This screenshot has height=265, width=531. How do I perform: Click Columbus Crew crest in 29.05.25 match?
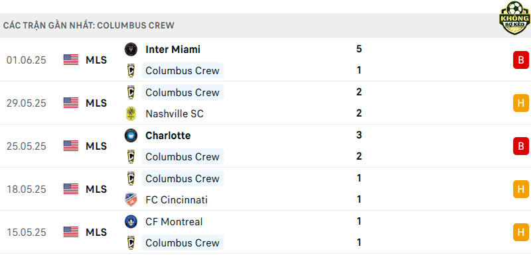(131, 92)
